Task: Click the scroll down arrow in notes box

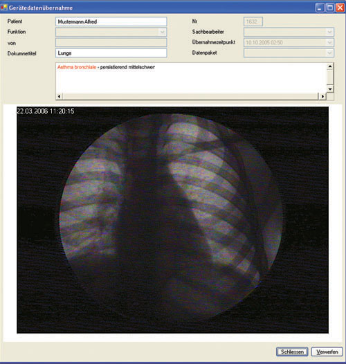Action: (x=330, y=89)
